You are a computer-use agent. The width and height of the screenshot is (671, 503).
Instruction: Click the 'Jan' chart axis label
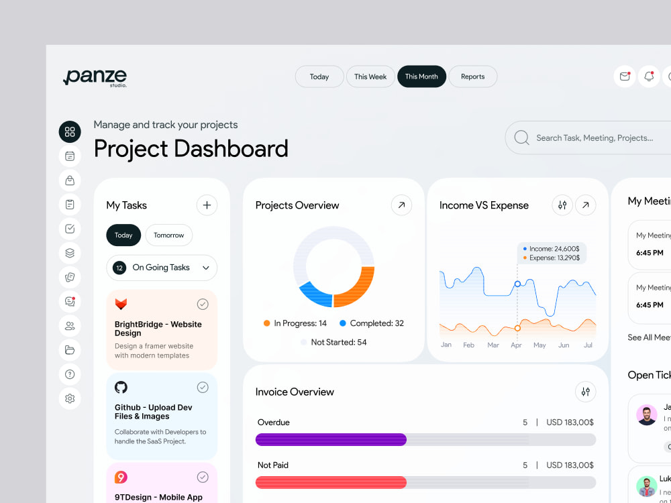pos(446,344)
